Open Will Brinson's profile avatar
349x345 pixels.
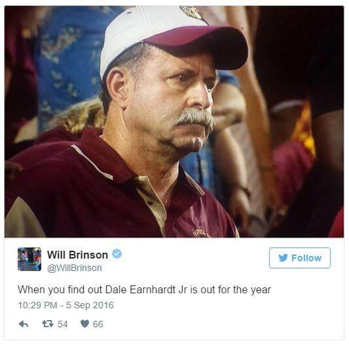(x=29, y=259)
